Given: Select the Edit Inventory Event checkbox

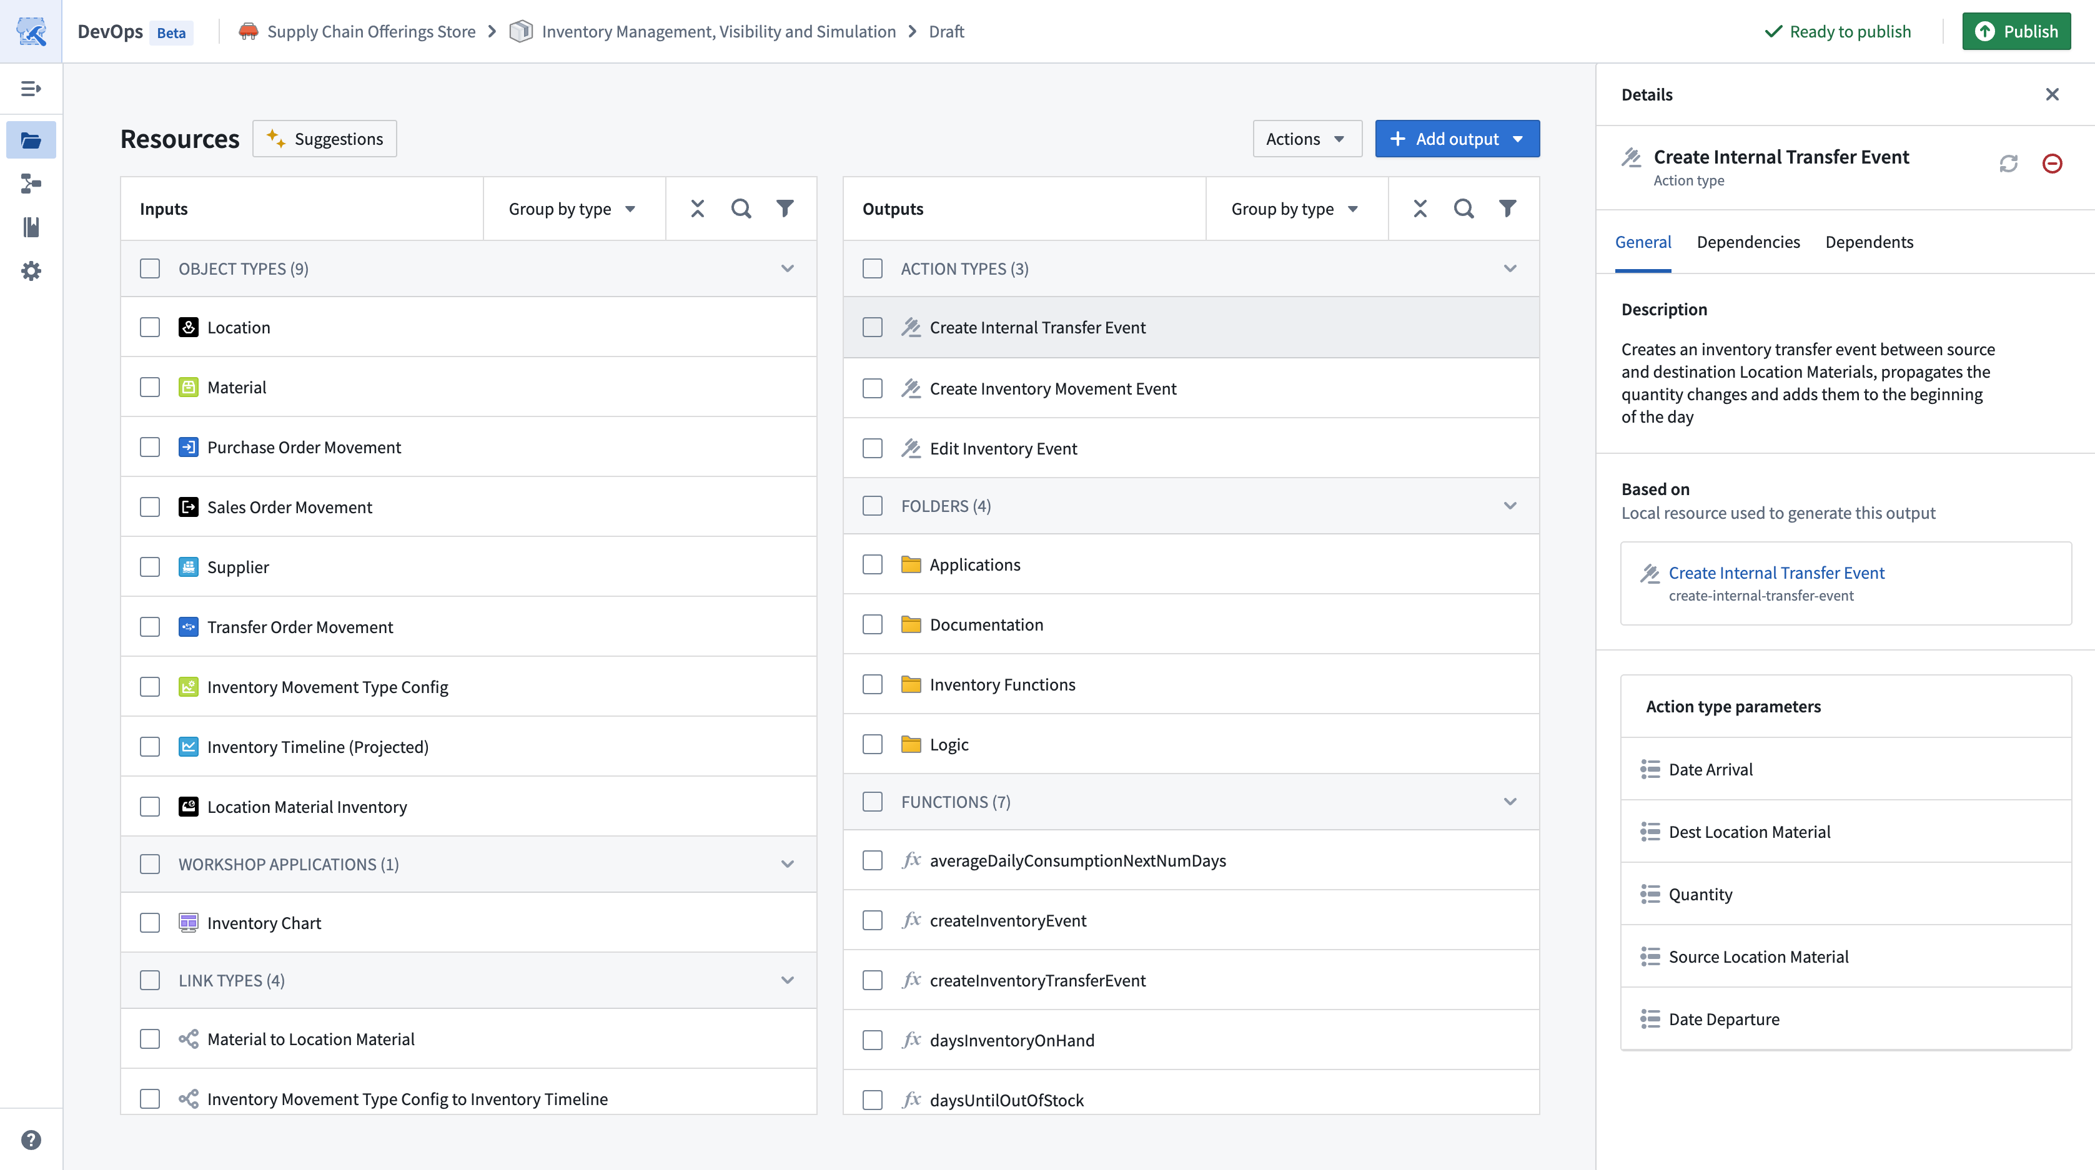Looking at the screenshot, I should click(872, 448).
